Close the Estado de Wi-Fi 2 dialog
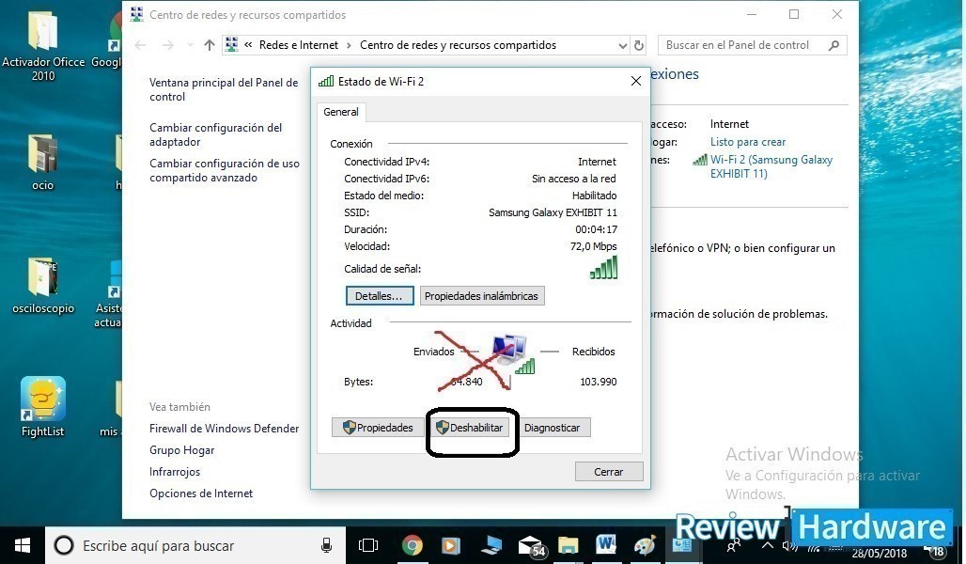966x564 pixels. point(636,82)
